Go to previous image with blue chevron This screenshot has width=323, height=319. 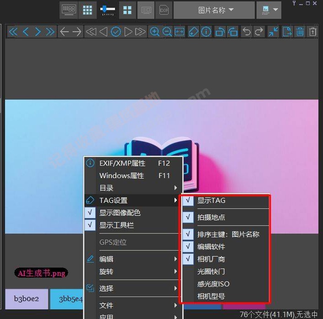point(26,32)
